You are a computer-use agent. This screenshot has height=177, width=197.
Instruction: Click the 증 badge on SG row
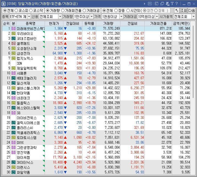click(x=14, y=113)
